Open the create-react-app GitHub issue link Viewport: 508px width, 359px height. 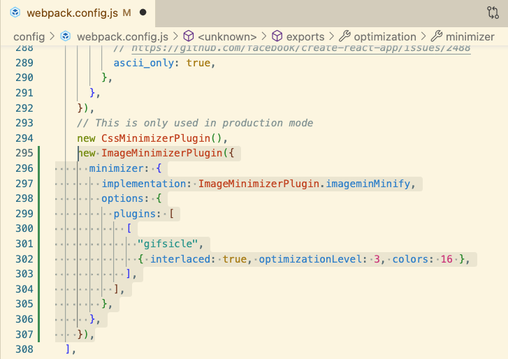(301, 49)
